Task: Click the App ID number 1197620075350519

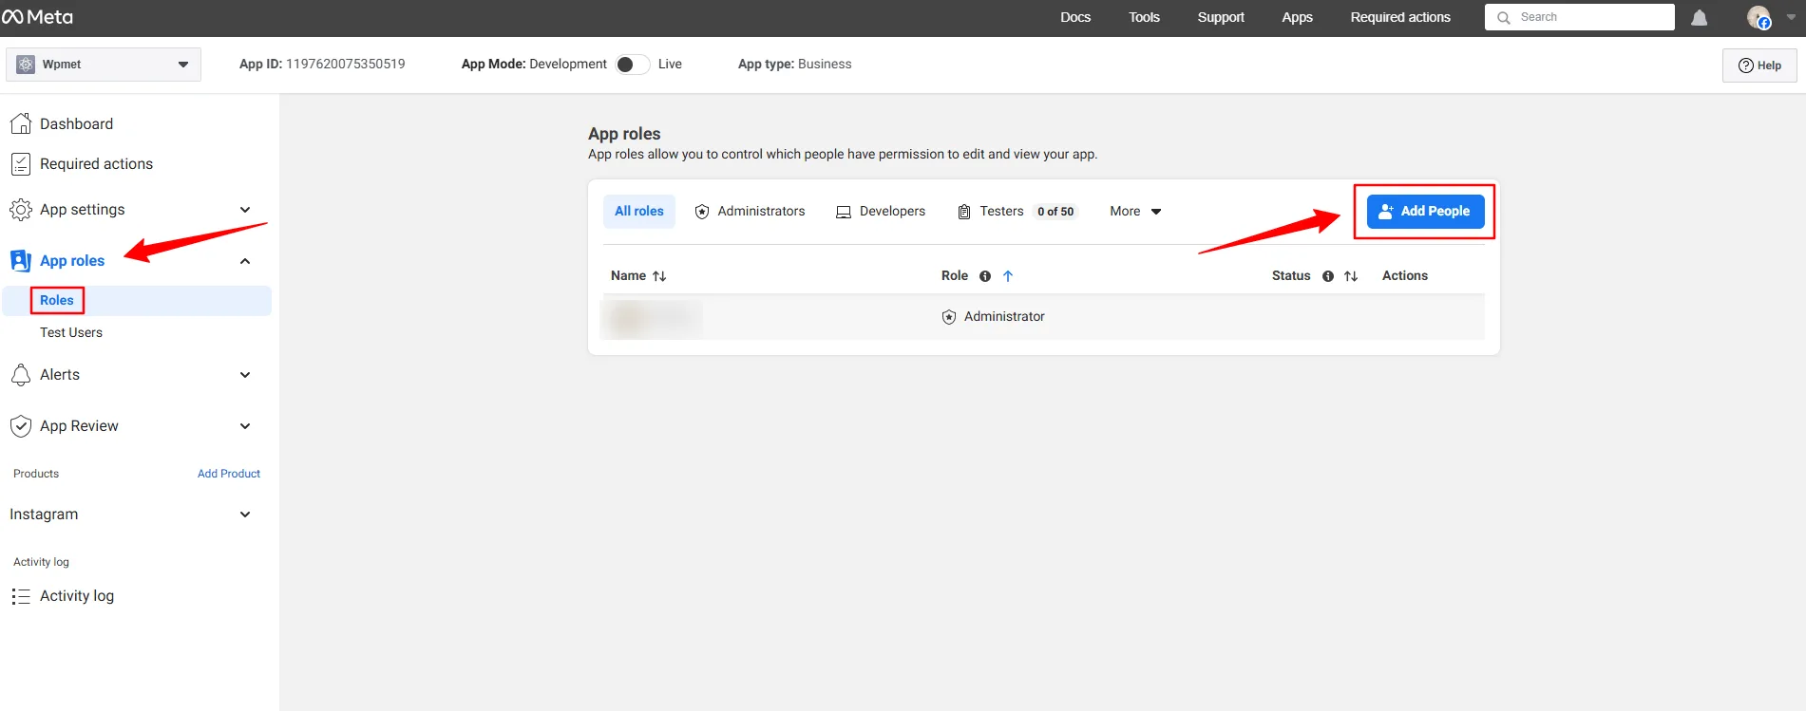Action: [x=346, y=65]
